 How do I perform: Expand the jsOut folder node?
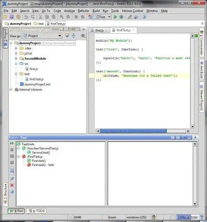(x=16, y=53)
